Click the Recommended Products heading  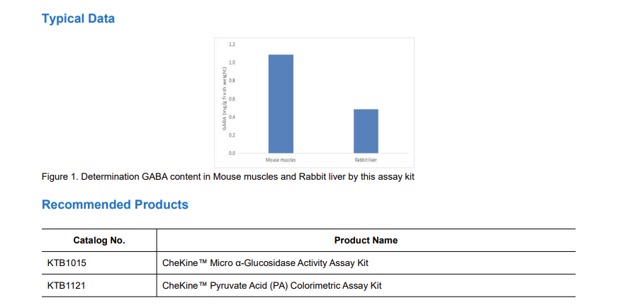(115, 205)
